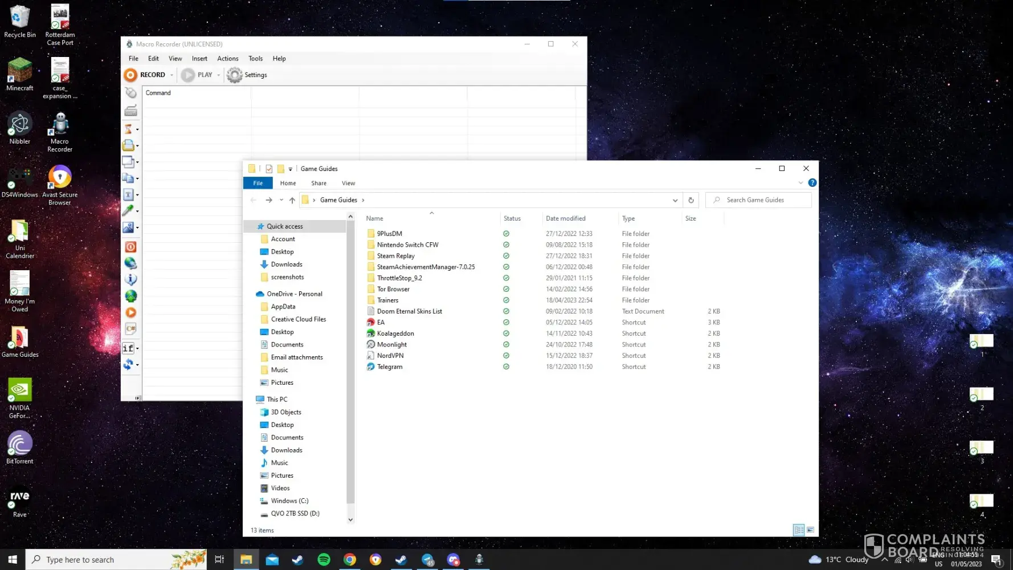Click the C# script icon
This screenshot has width=1013, height=570.
[x=130, y=329]
